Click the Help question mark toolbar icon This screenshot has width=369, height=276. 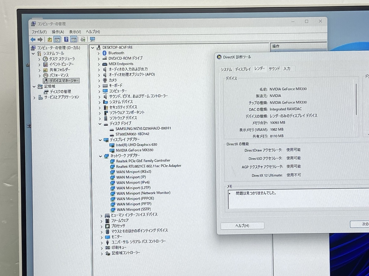point(66,39)
